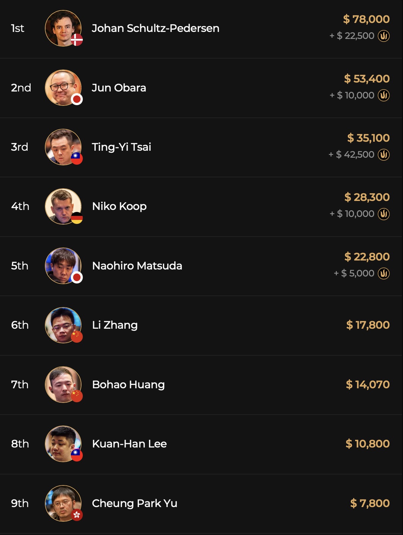Click the coin icon next to + $ 22,500
Viewport: 403px width, 535px height.
[x=384, y=36]
